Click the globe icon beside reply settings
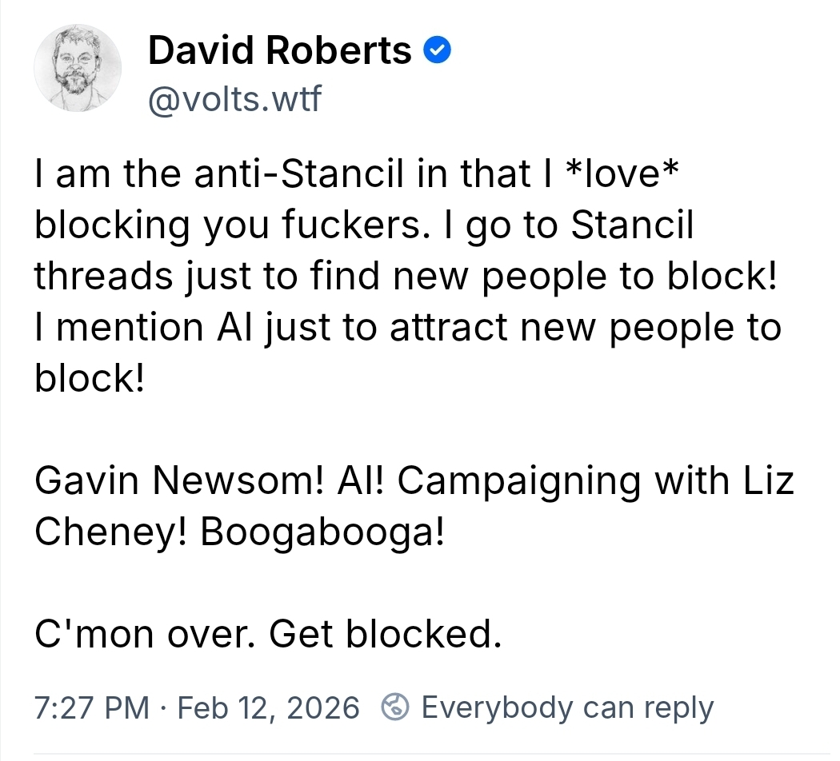The image size is (840, 761). pyautogui.click(x=395, y=707)
